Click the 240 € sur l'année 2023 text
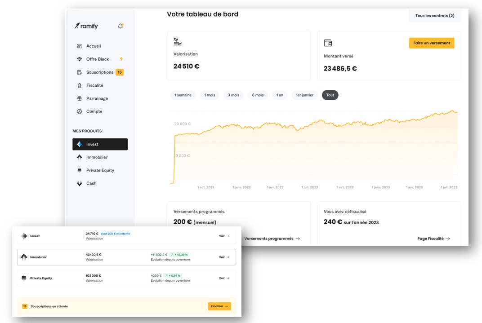Image resolution: width=482 pixels, height=323 pixels. pyautogui.click(x=351, y=222)
